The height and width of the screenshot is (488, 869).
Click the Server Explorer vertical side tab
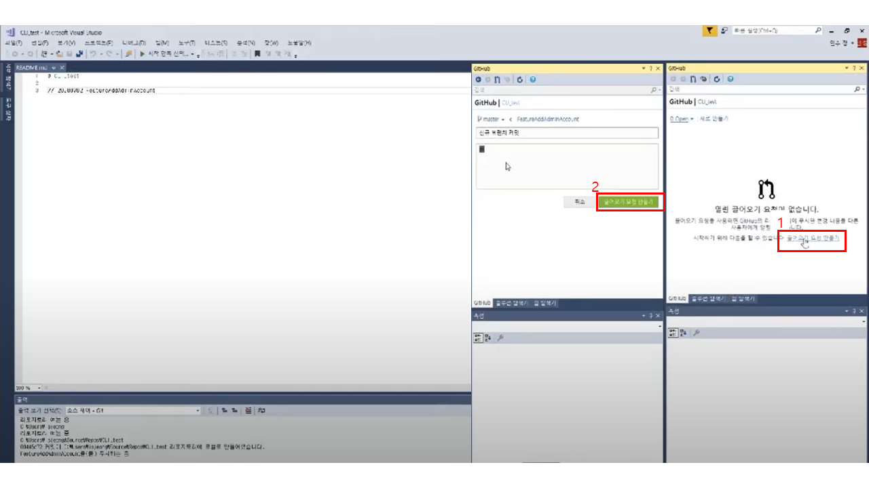click(9, 77)
